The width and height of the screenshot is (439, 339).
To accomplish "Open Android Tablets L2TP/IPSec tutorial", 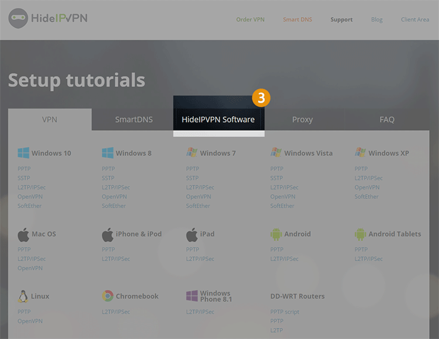I will pos(368,259).
